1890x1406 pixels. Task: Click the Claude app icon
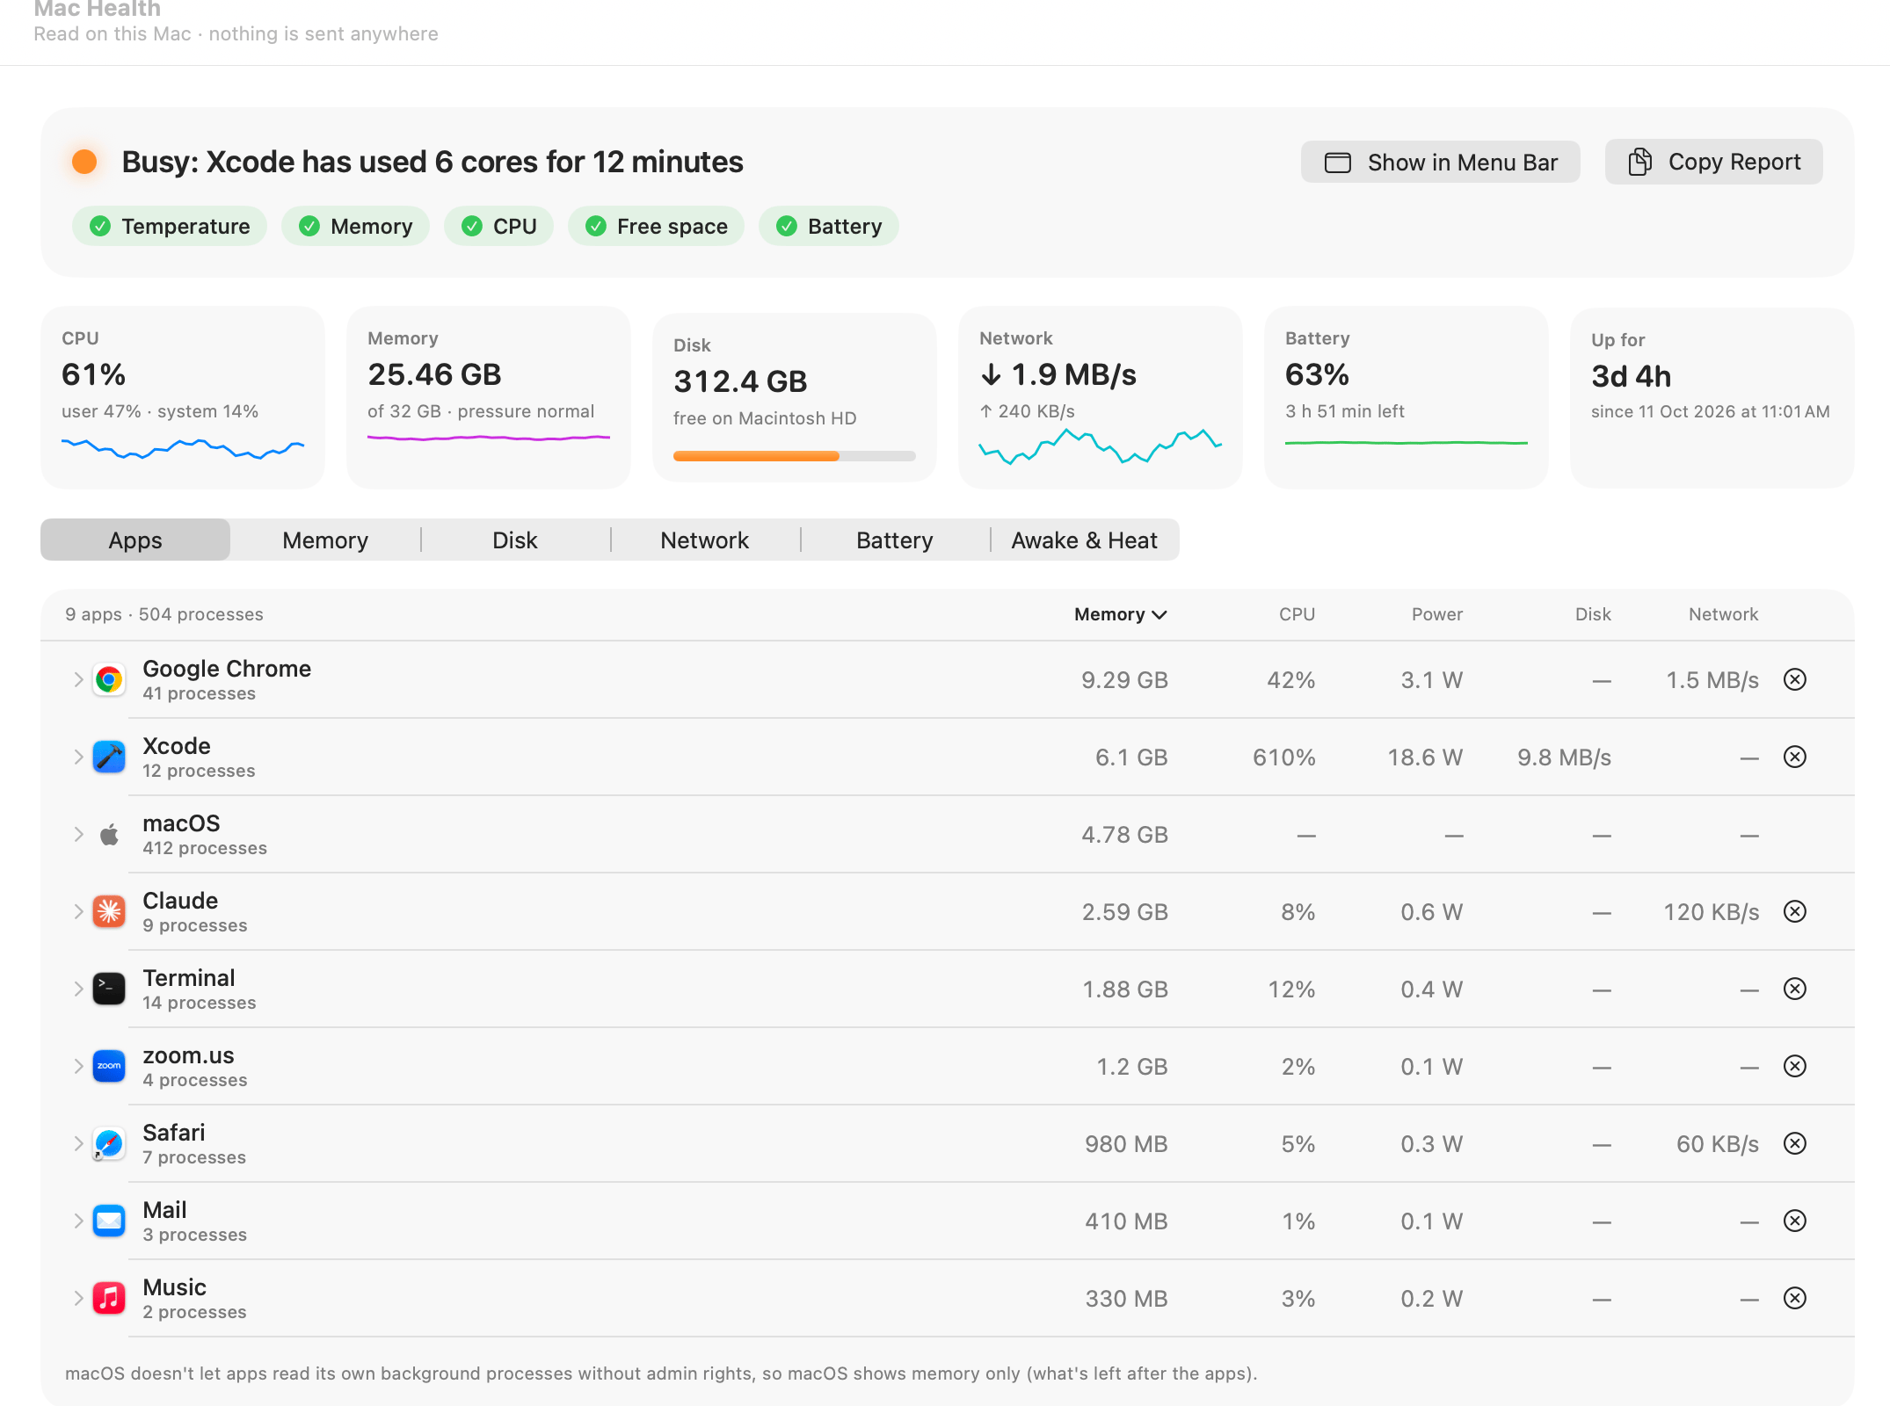pyautogui.click(x=109, y=911)
